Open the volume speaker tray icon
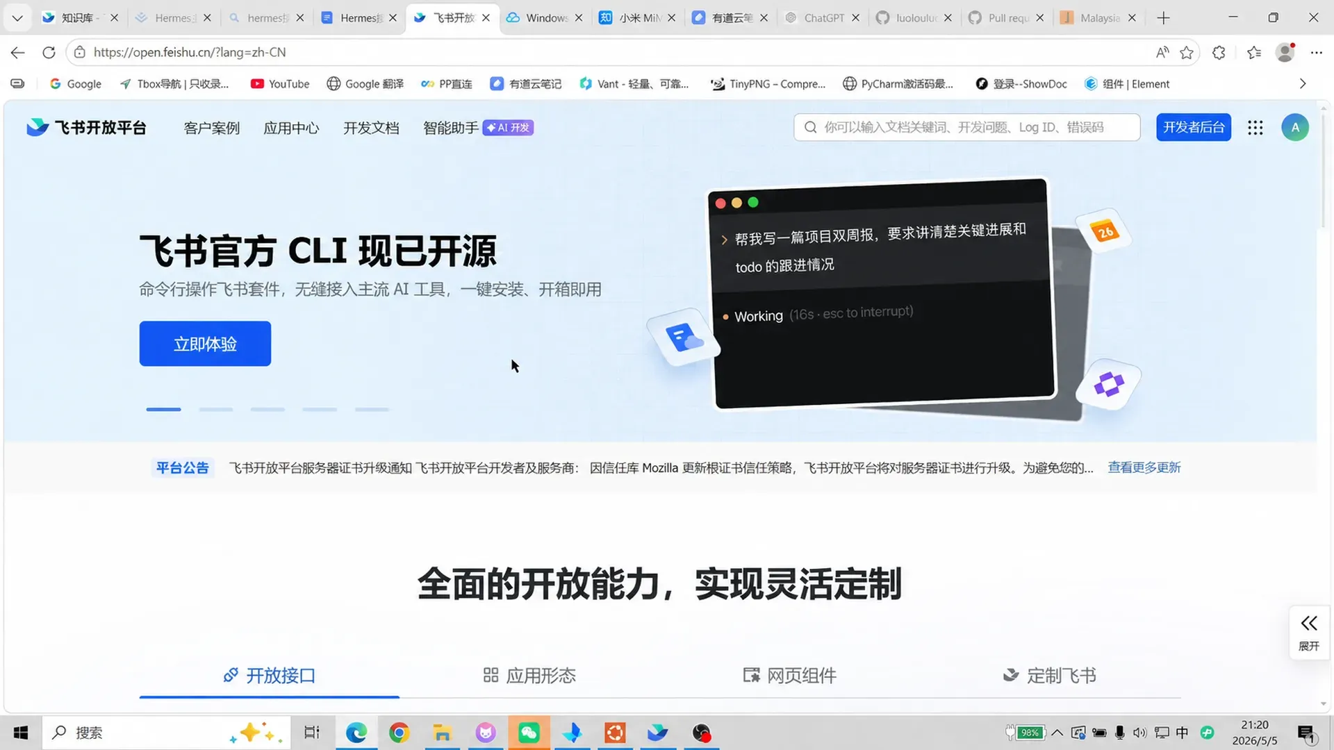Viewport: 1334px width, 750px height. tap(1139, 733)
